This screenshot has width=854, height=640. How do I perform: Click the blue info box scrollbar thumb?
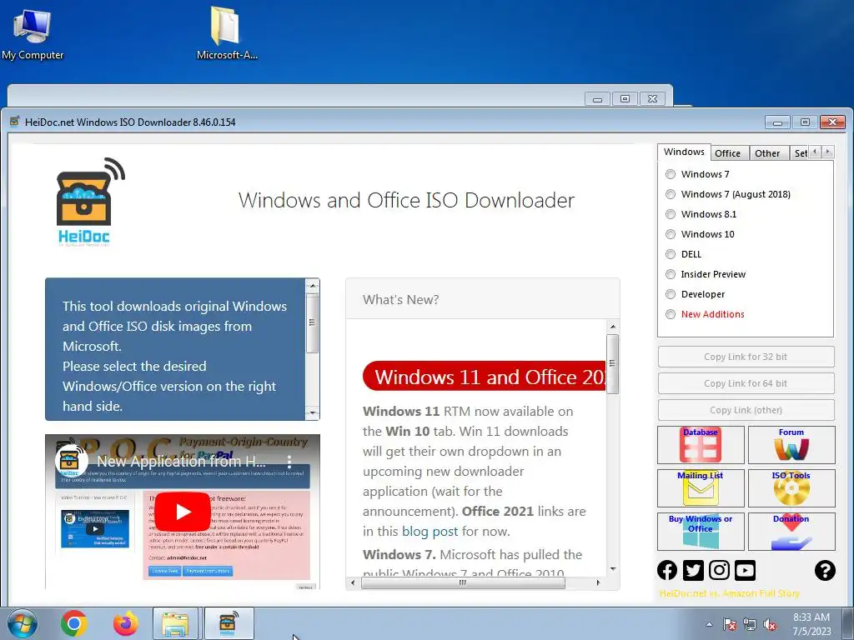(312, 323)
